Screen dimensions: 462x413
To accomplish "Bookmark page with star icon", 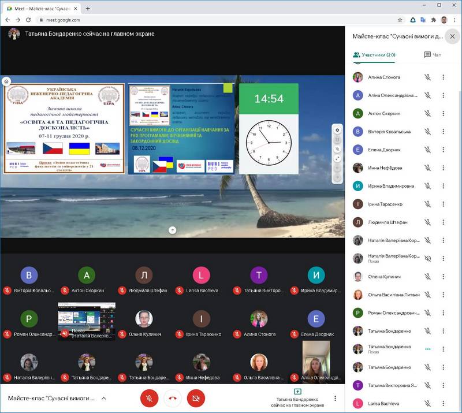I will point(400,20).
